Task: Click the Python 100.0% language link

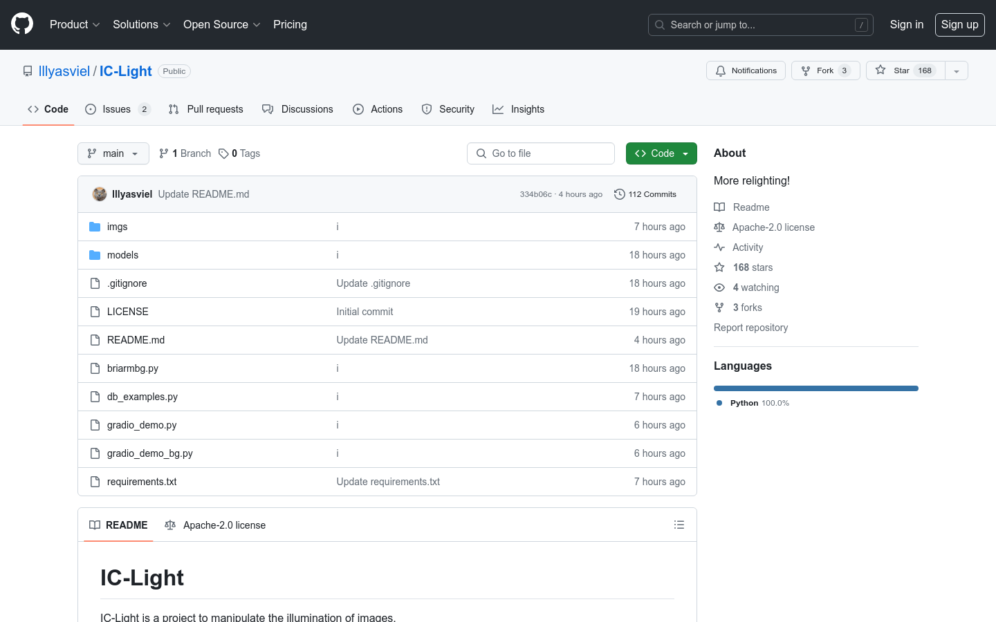Action: [753, 403]
